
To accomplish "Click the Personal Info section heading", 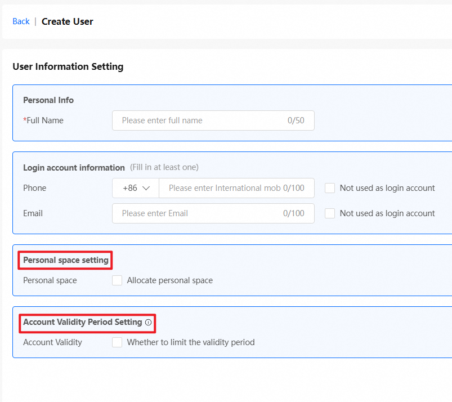I will (48, 100).
